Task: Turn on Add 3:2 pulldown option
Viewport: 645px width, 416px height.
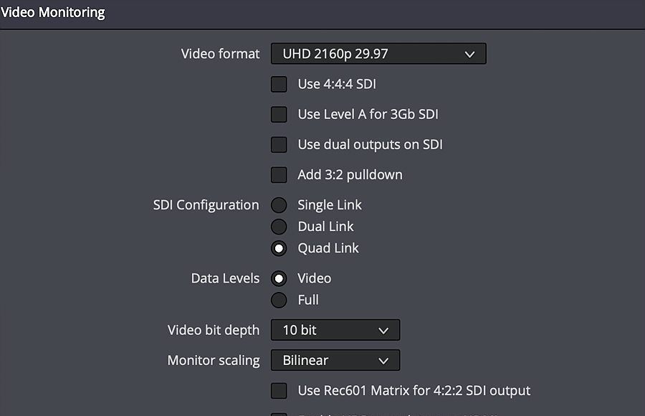Action: [279, 174]
